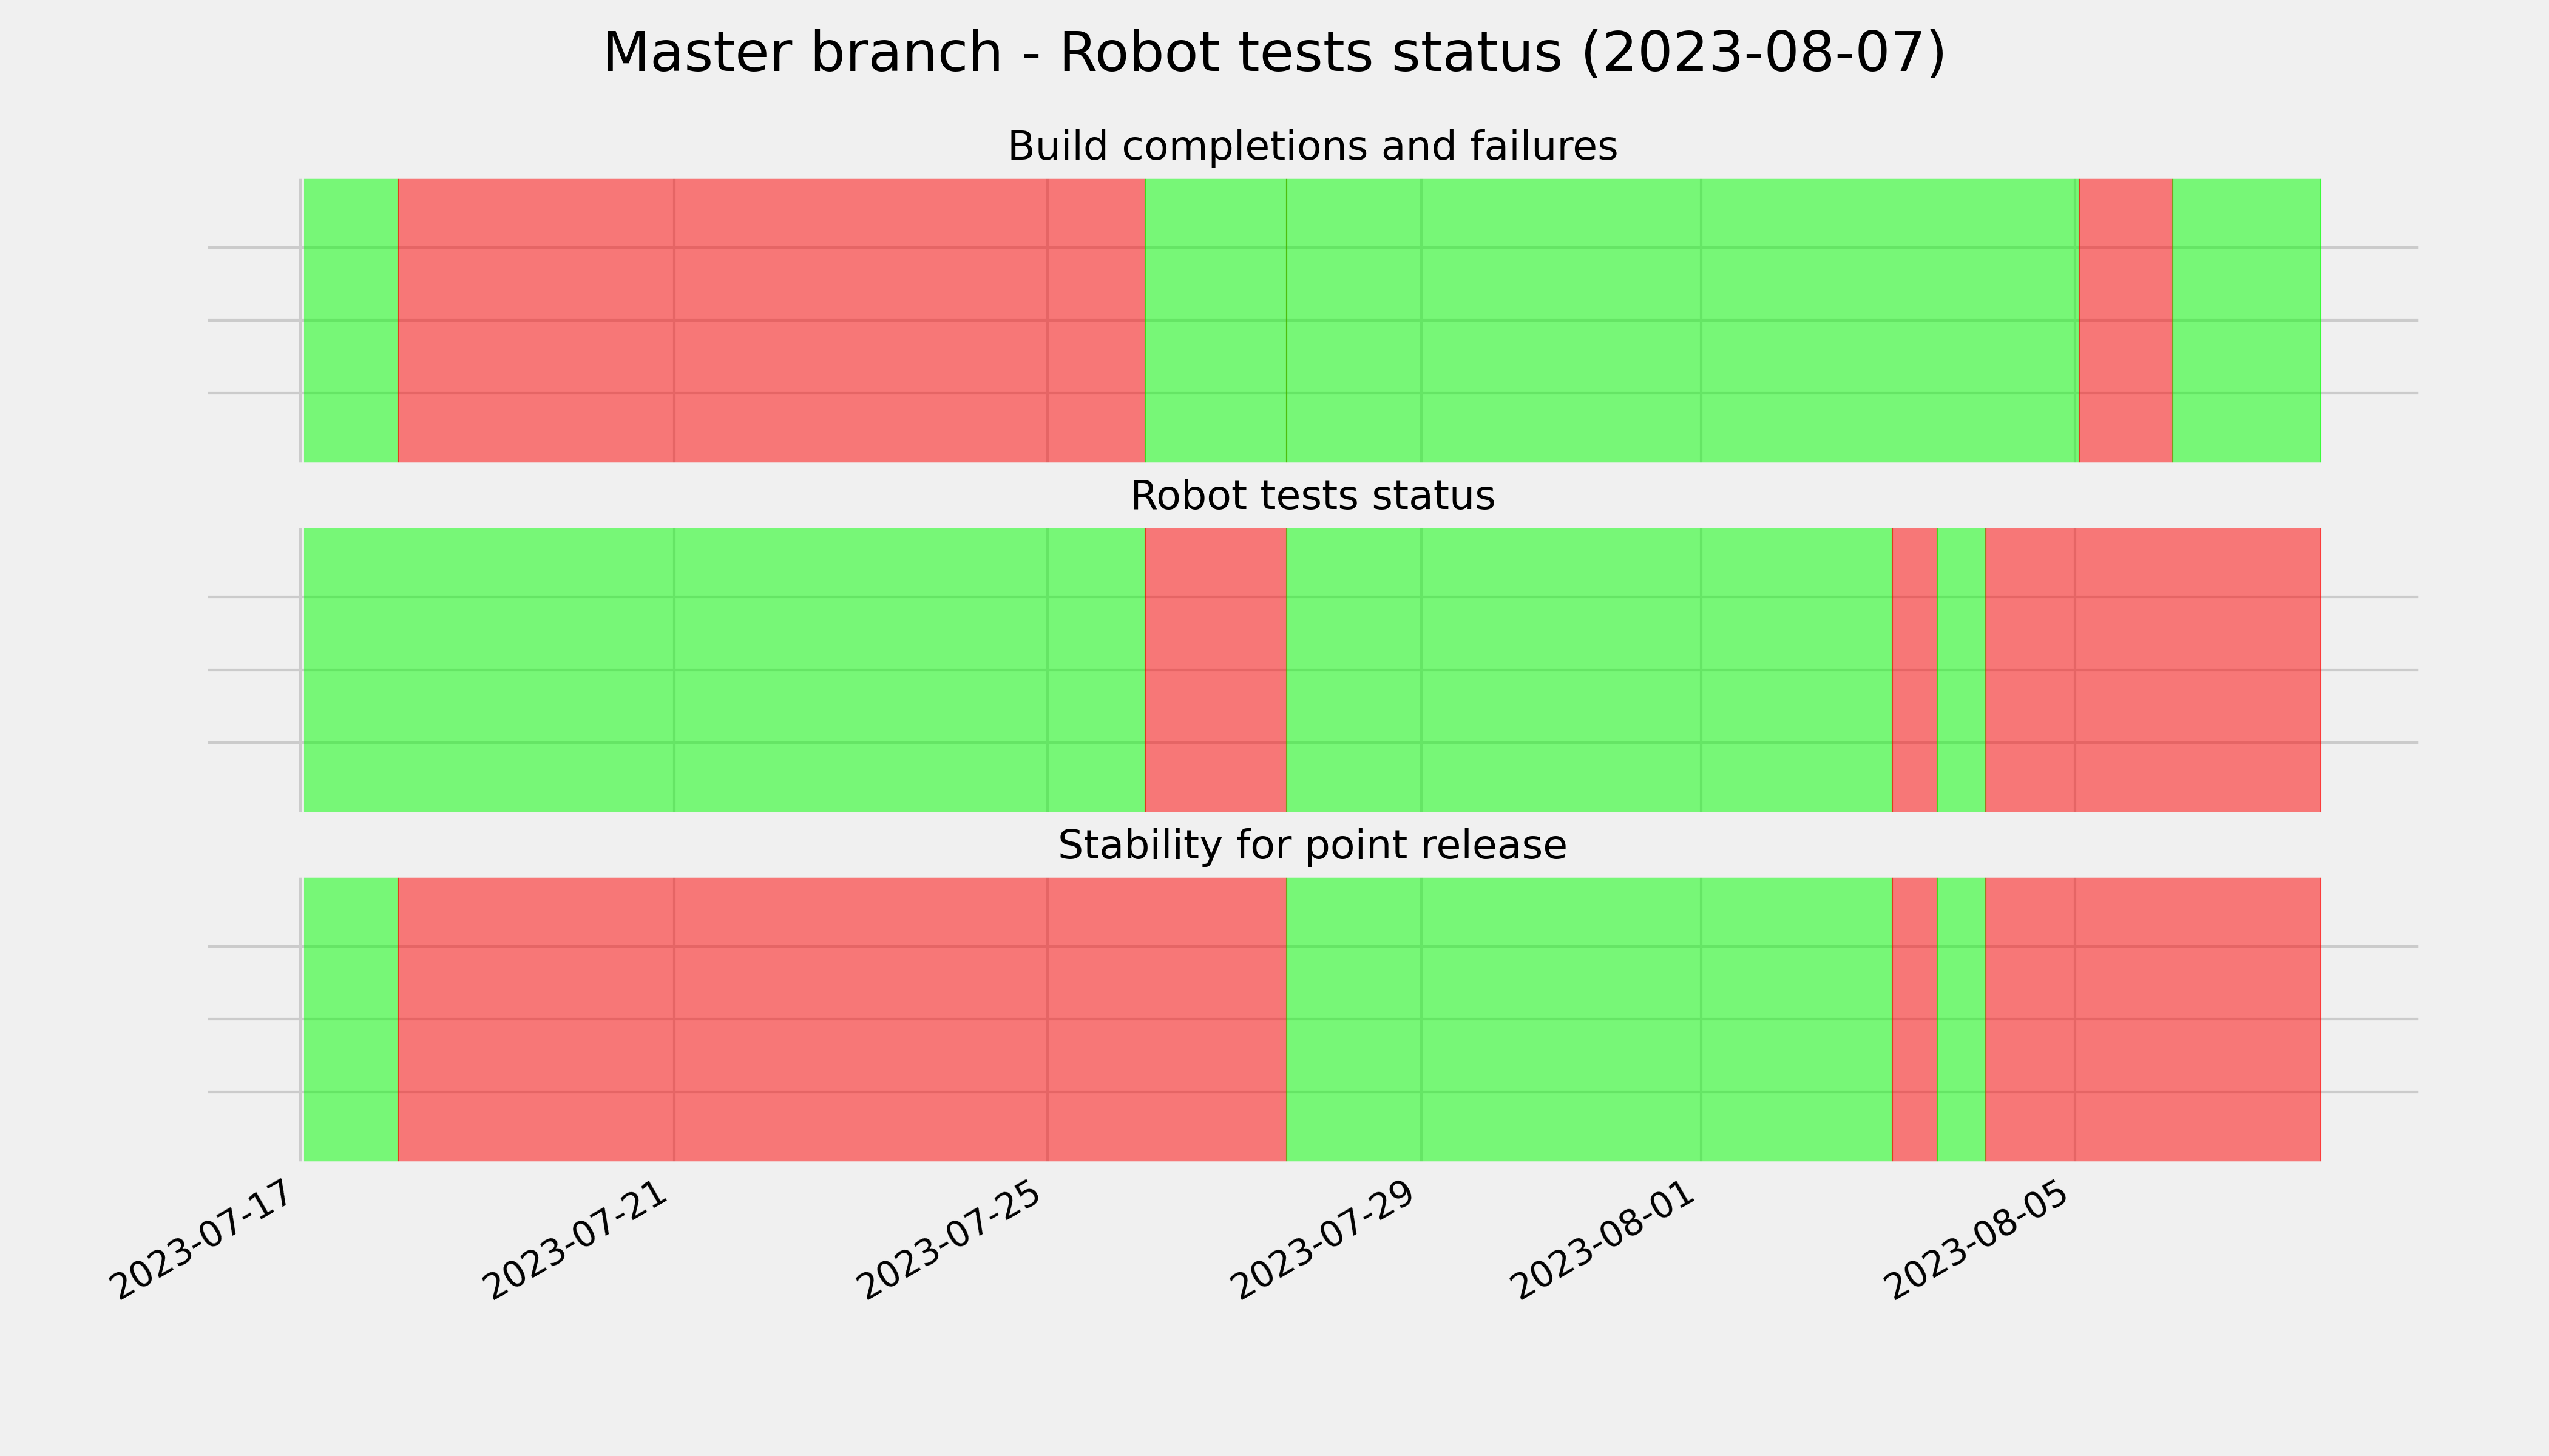Click the final red span in Robot tests status chart

2153,670
